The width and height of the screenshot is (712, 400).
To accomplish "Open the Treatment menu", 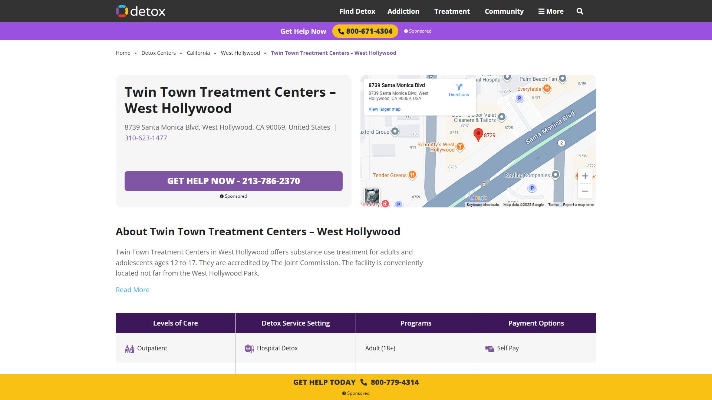I will coord(452,11).
